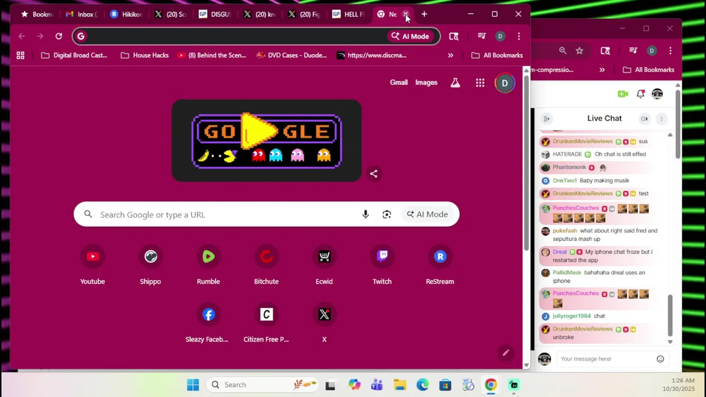Click zoom icon in background window address bar
This screenshot has height=397, width=706.
[x=563, y=51]
